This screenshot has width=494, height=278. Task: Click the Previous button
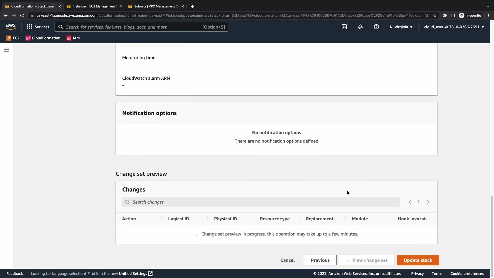(x=320, y=260)
